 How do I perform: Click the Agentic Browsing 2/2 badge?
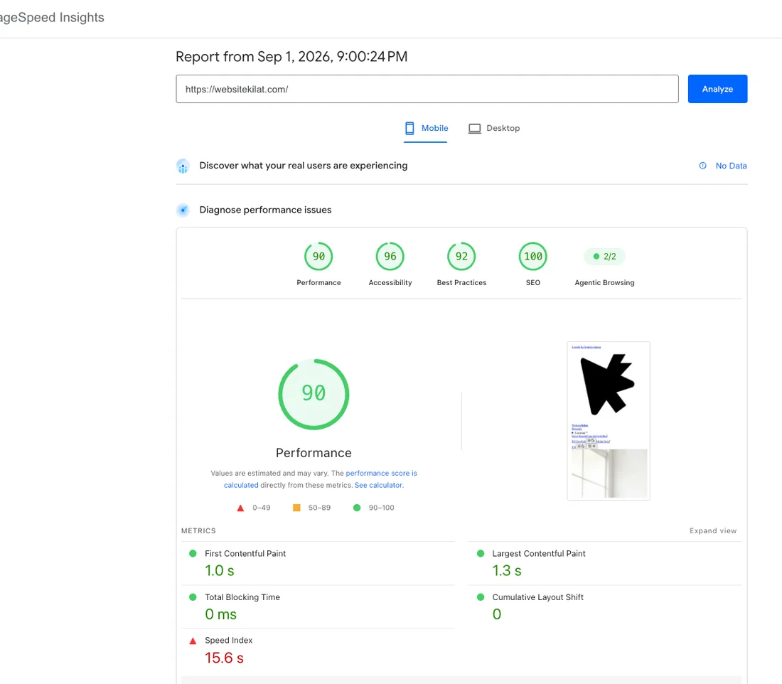tap(604, 257)
